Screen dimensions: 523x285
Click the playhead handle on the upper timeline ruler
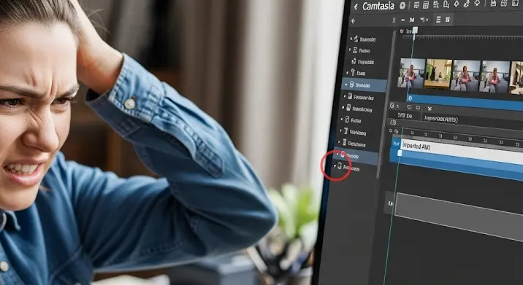[x=415, y=31]
